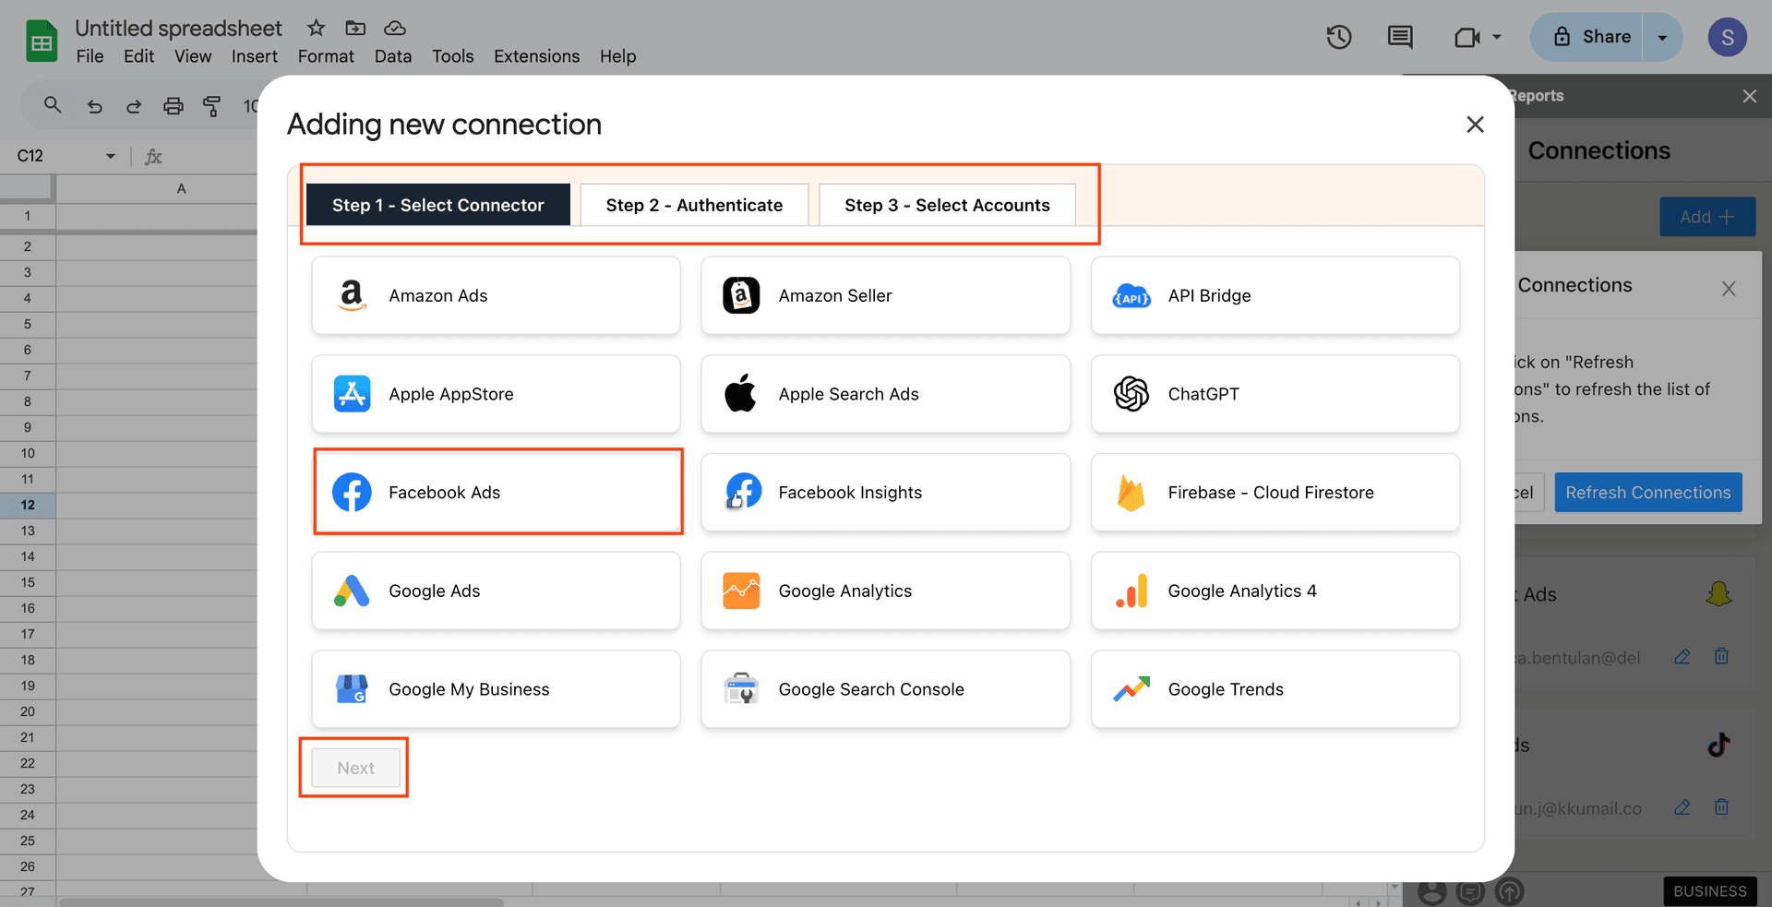Click the Share button
The width and height of the screenshot is (1772, 907).
1587,37
